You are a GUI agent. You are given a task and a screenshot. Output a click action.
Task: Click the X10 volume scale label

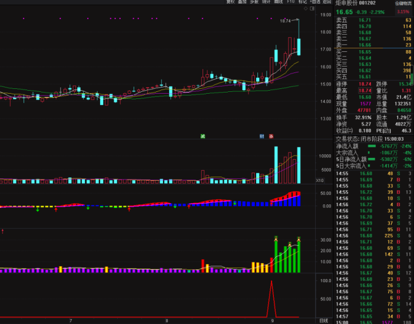click(320, 180)
